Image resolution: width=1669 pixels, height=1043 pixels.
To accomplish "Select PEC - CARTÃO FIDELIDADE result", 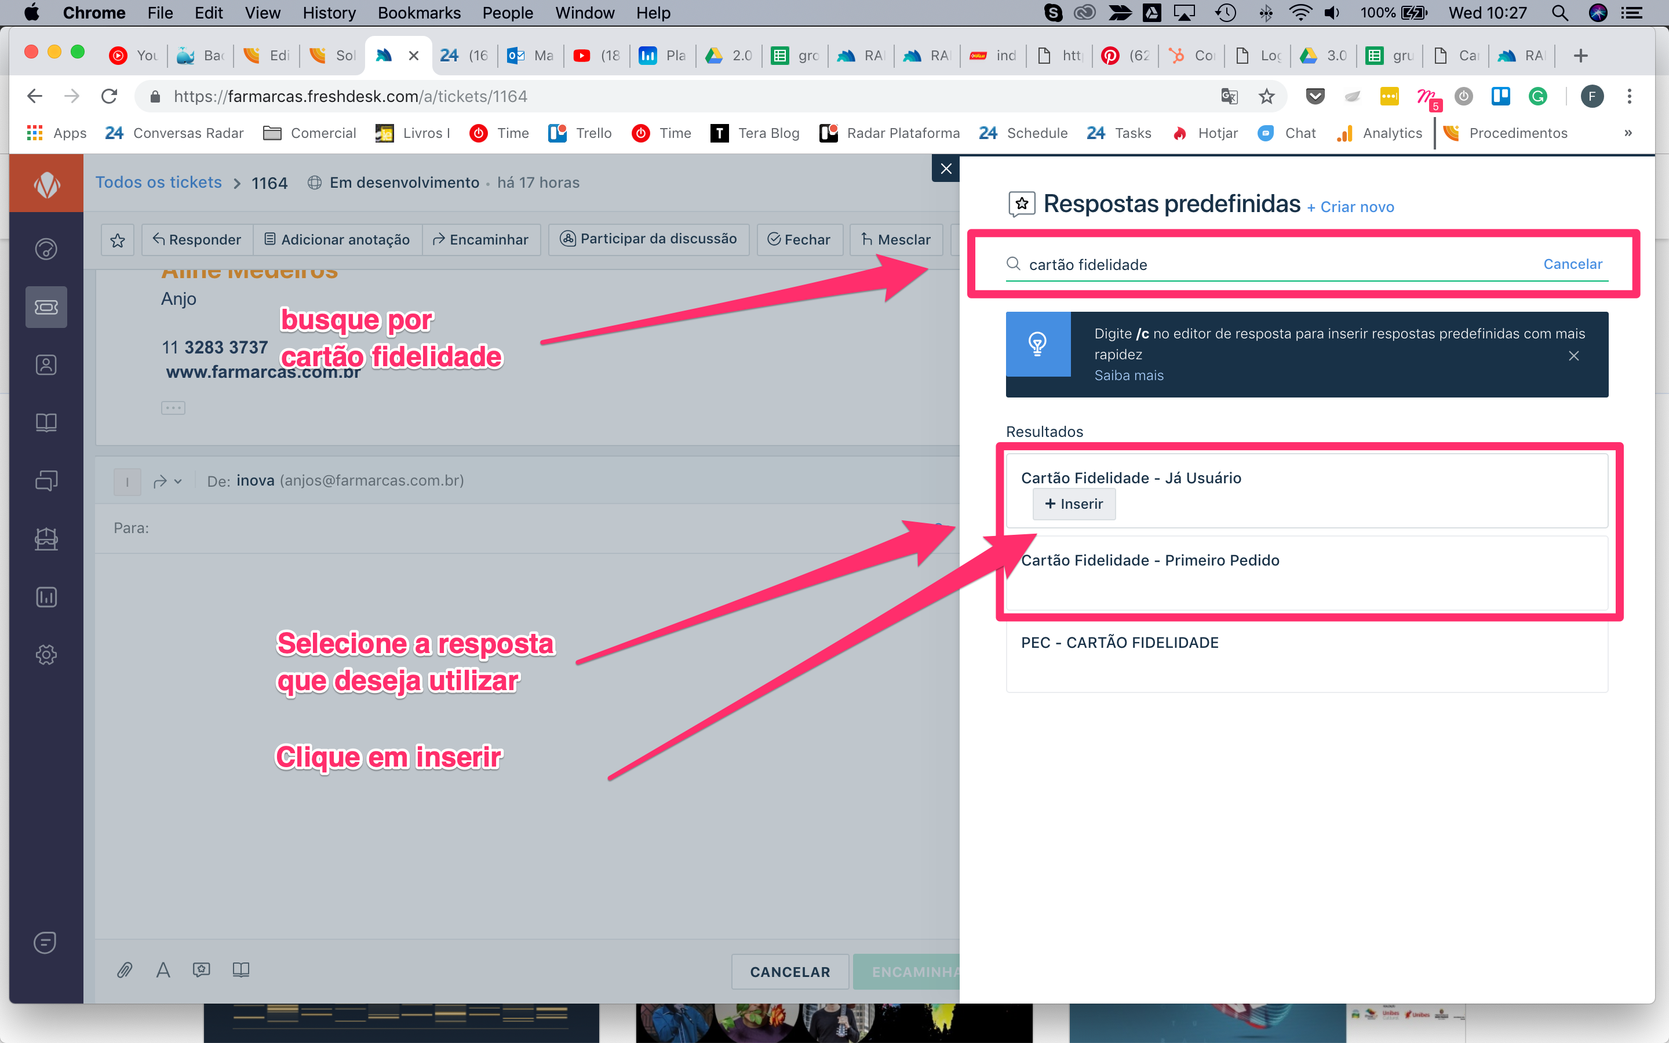I will click(1120, 643).
